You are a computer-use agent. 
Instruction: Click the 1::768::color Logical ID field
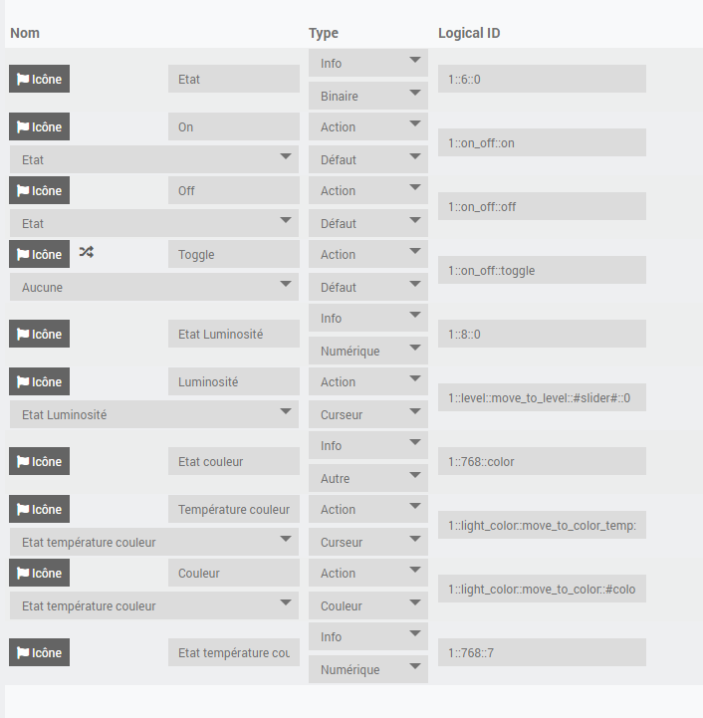542,461
